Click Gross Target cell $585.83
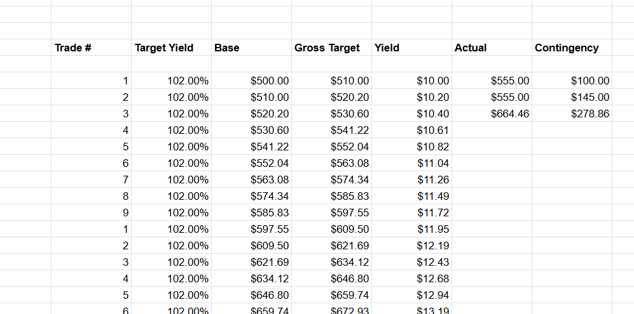Screen dimensions: 634x314 [331, 196]
